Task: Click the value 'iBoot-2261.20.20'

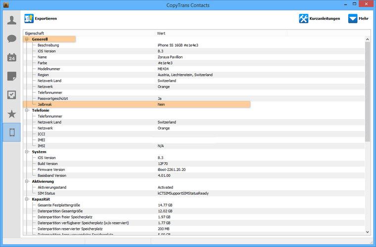Action: pos(172,169)
